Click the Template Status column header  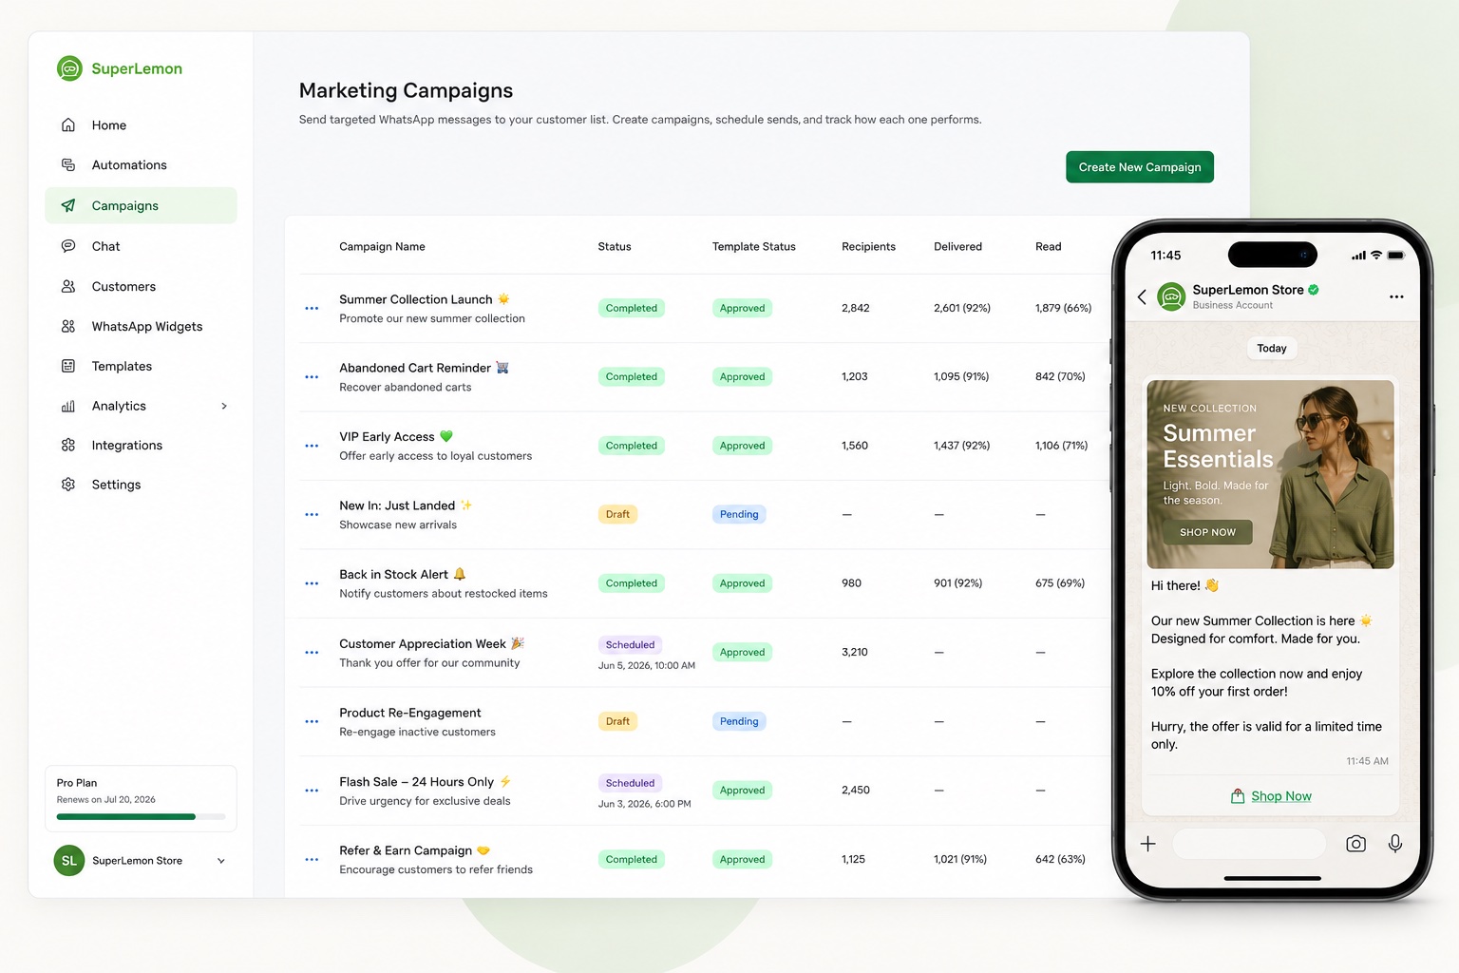point(754,247)
